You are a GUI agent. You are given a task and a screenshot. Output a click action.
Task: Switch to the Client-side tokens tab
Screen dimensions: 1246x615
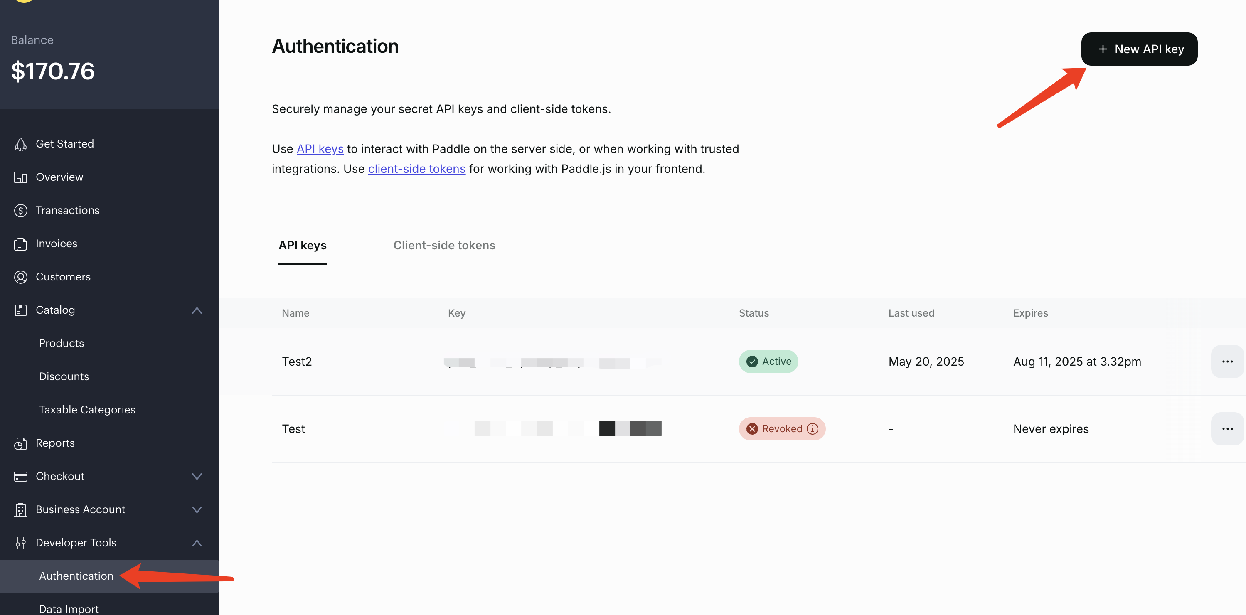tap(444, 246)
